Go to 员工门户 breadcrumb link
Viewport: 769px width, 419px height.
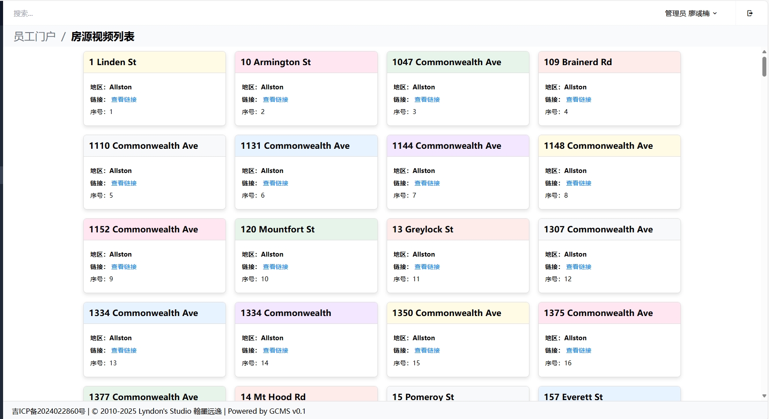pyautogui.click(x=34, y=37)
